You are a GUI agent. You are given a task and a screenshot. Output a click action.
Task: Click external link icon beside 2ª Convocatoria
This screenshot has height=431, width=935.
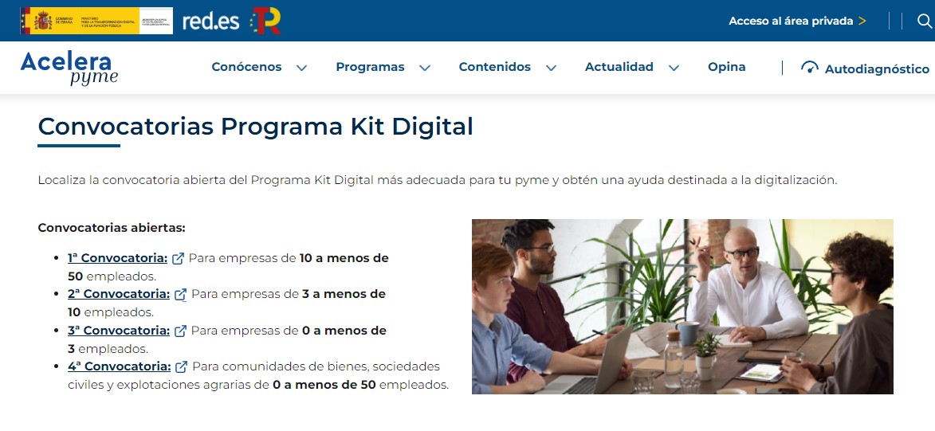click(x=181, y=295)
